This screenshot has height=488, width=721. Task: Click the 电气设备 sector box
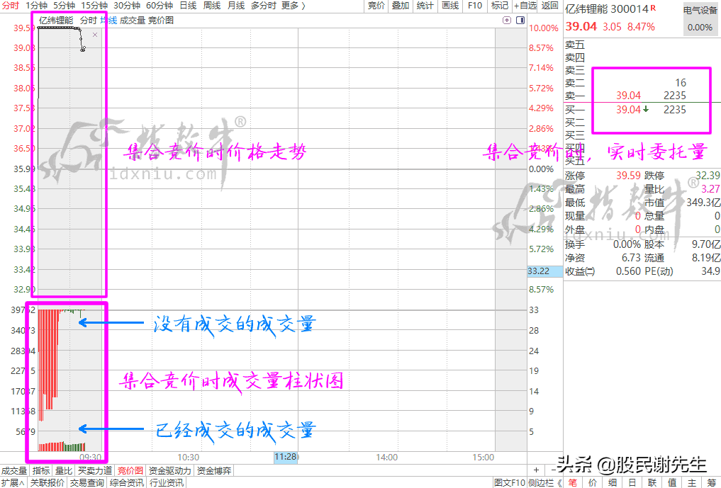[x=700, y=19]
